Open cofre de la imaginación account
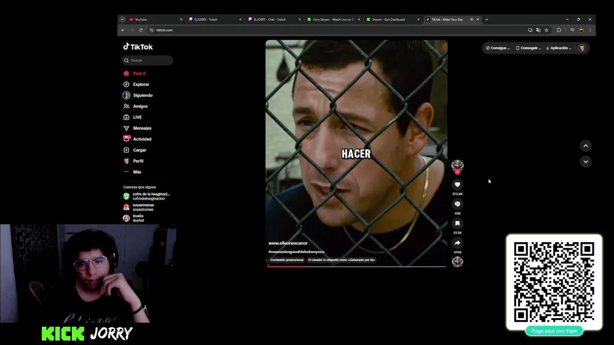 pos(146,196)
